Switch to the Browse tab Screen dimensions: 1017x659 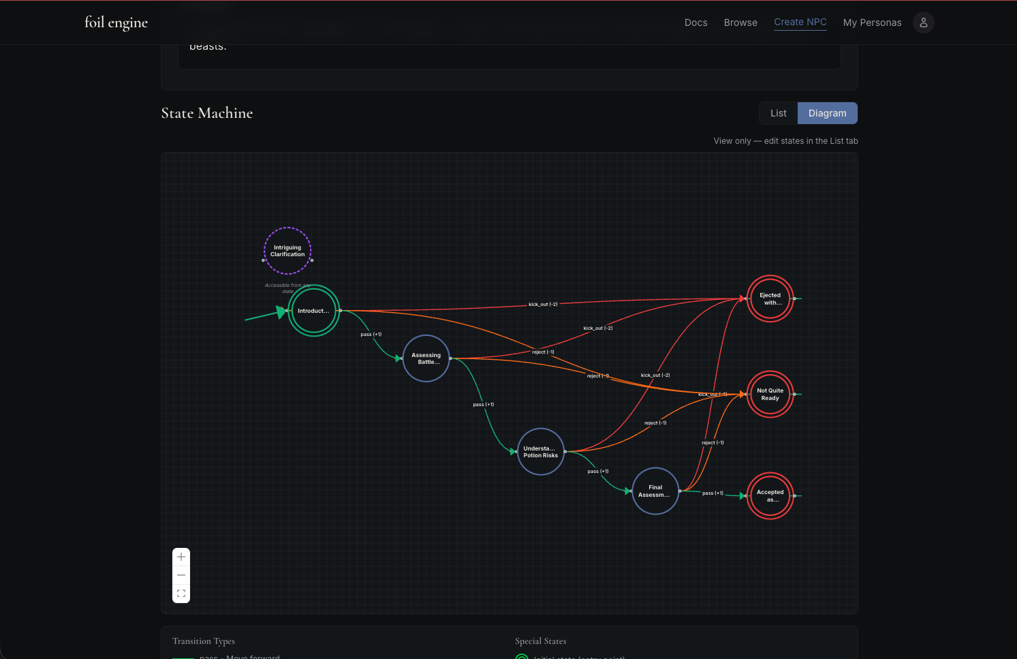(x=740, y=22)
